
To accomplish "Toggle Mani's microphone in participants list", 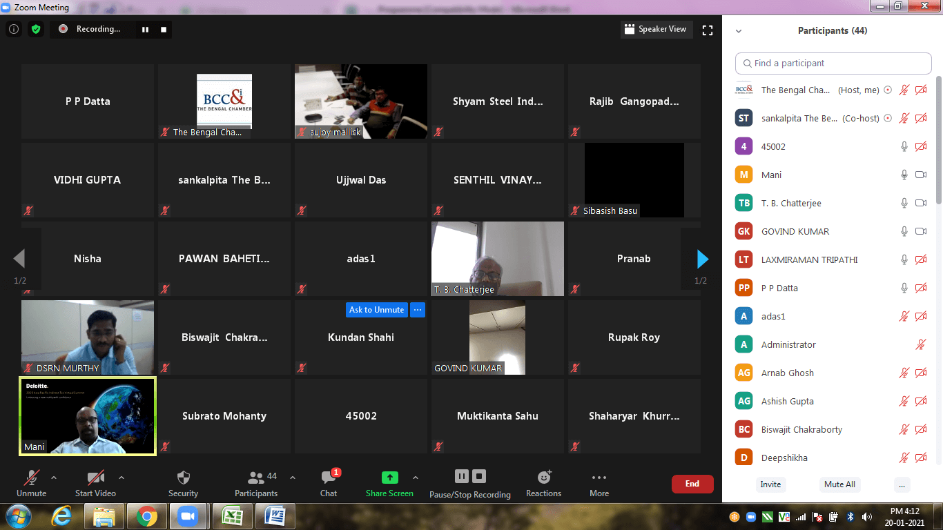I will [x=904, y=175].
